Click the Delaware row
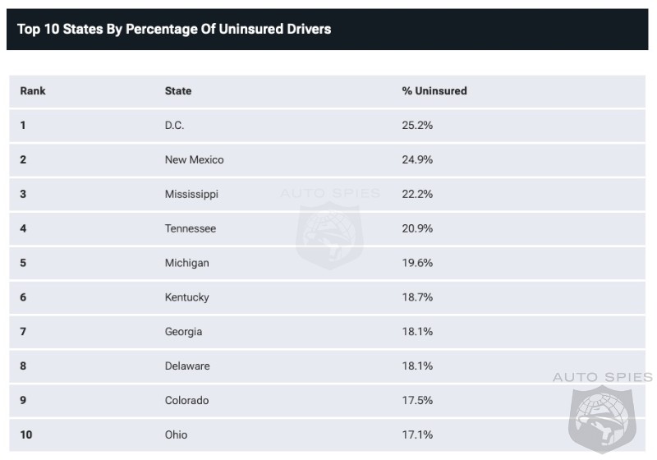Screen dimensions: 657x460 click(x=327, y=366)
